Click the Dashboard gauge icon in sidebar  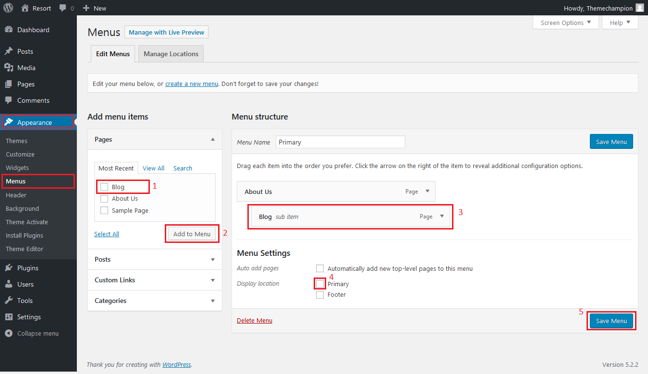[x=9, y=30]
